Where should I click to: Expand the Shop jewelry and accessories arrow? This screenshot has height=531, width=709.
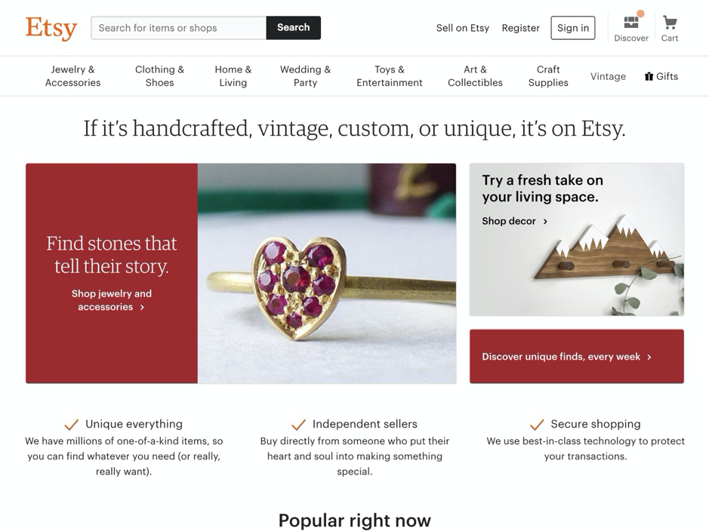(143, 306)
